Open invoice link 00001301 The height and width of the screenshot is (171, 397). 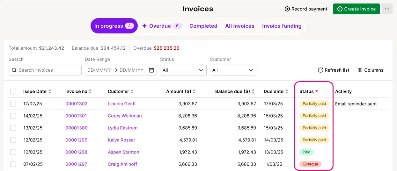76,116
